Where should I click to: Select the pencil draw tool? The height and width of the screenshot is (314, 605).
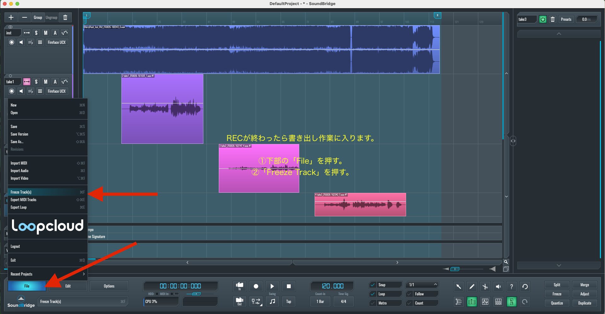tap(472, 286)
